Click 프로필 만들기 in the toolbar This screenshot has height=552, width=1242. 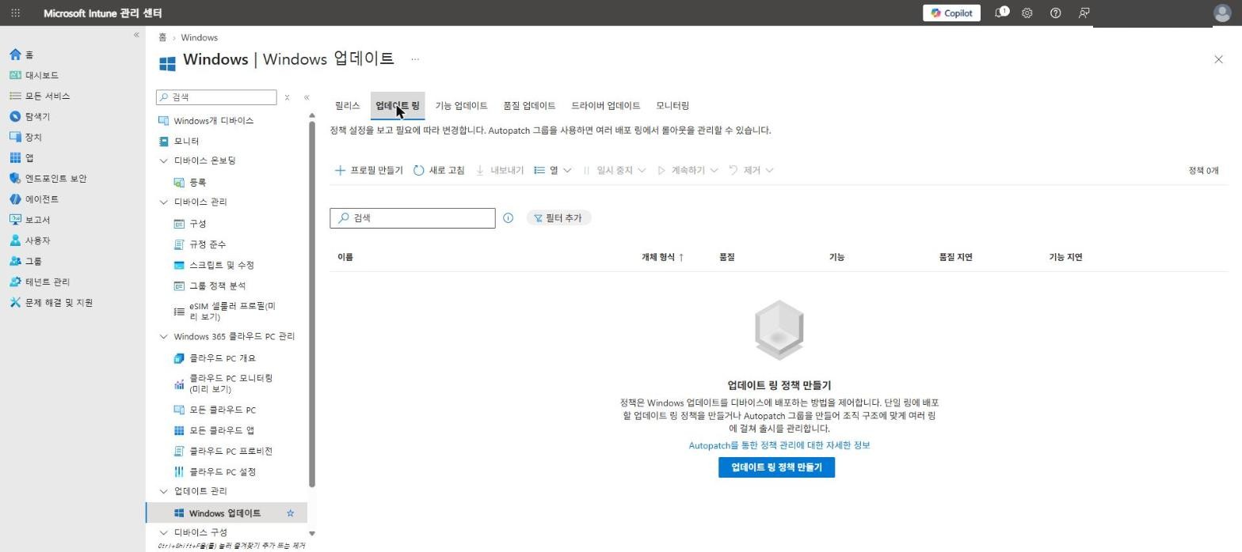click(x=369, y=170)
